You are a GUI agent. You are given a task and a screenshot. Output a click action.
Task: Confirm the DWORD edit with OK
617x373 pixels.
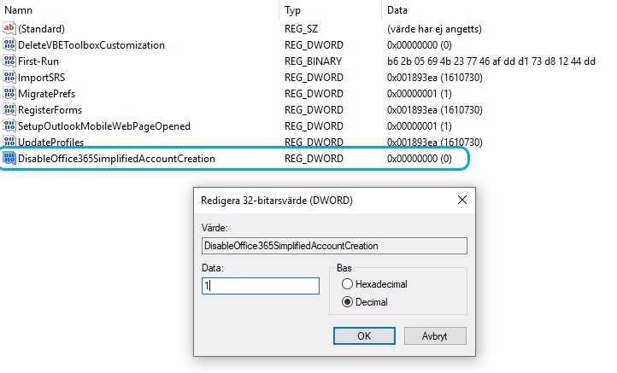coord(364,336)
